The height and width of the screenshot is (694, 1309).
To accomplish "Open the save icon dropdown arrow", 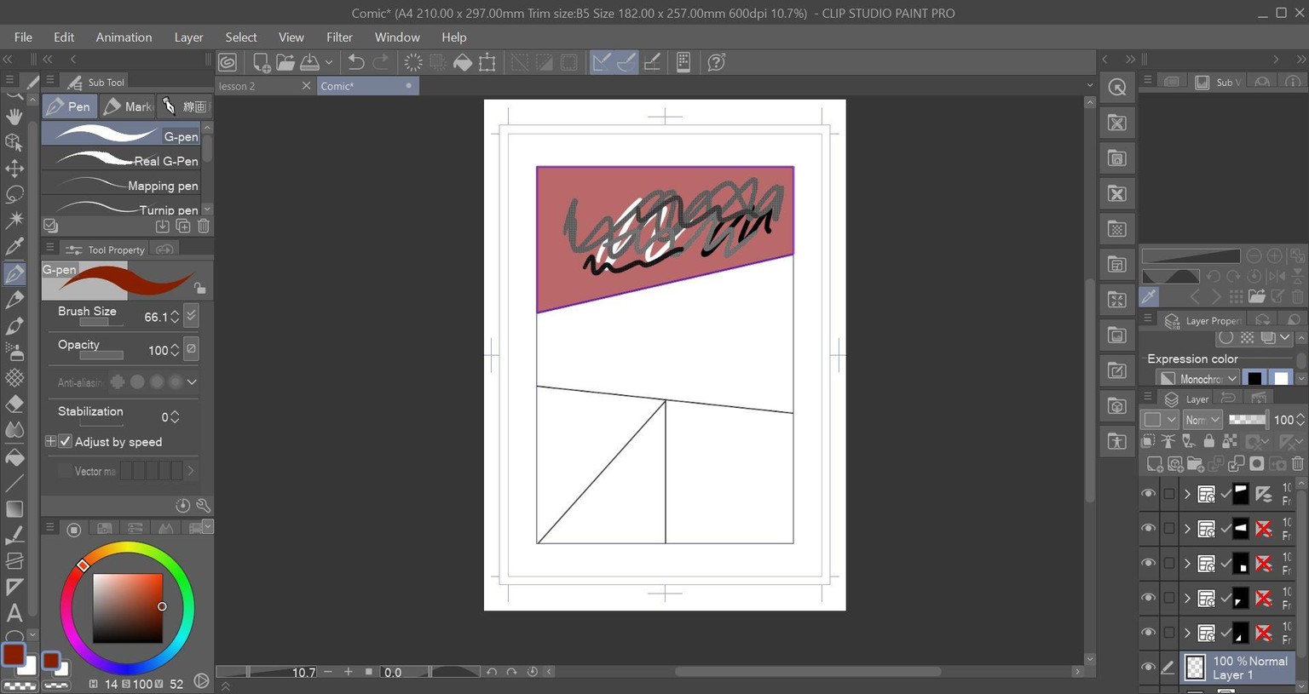I will pos(329,62).
